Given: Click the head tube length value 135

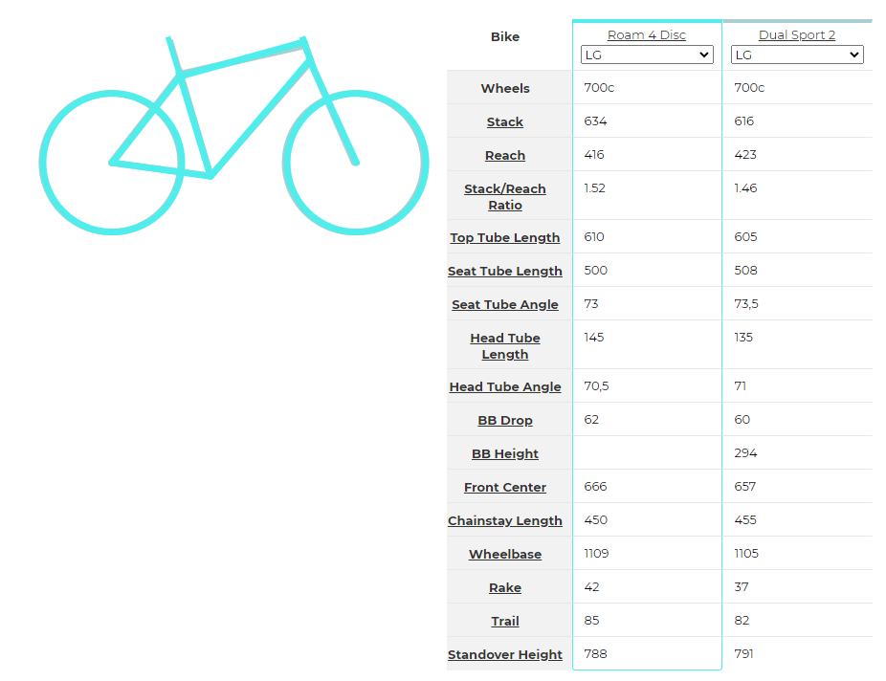Looking at the screenshot, I should tap(743, 338).
